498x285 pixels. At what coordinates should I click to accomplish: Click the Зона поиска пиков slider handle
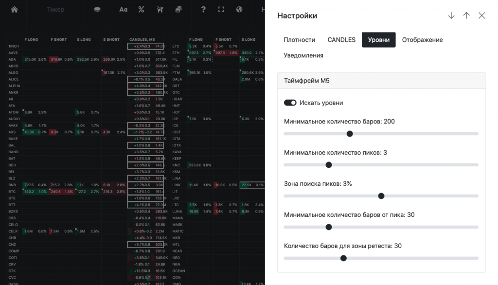coord(381,196)
